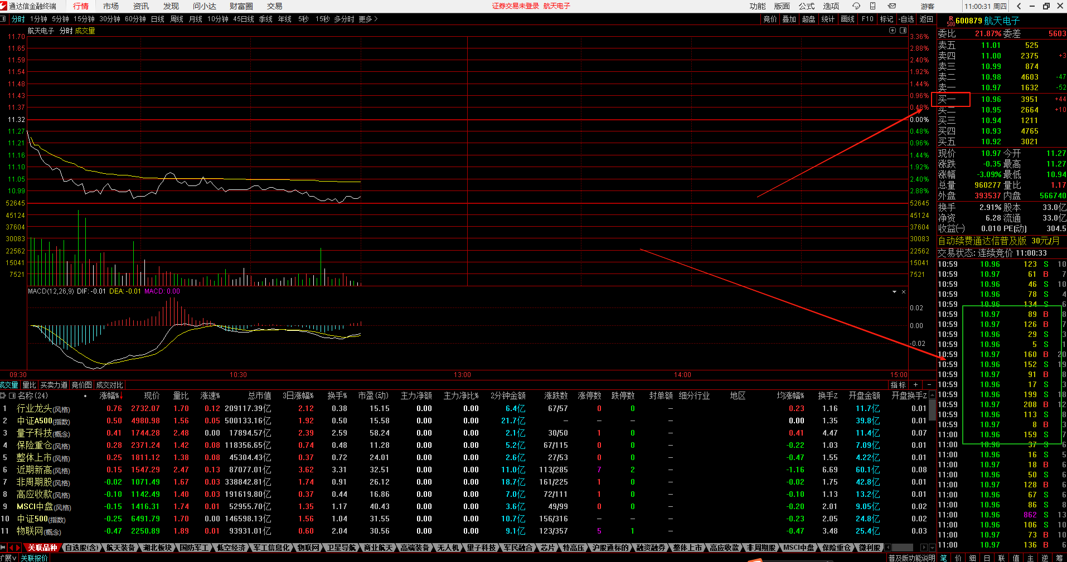Viewport: 1067px width, 562px height.
Task: Sort table by 现价 column header
Action: (152, 395)
